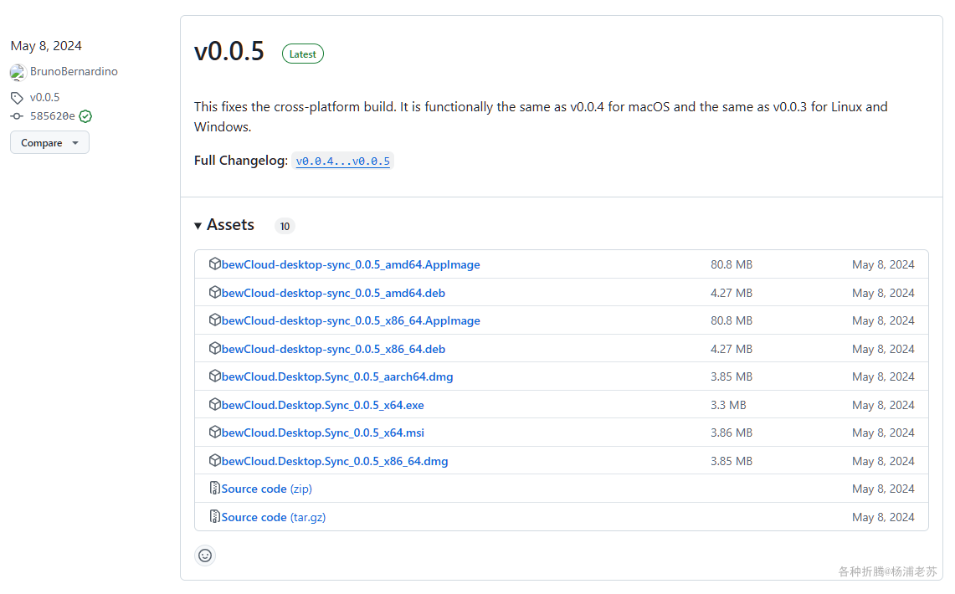This screenshot has width=955, height=594.
Task: Open commit 585620e
Action: (53, 115)
